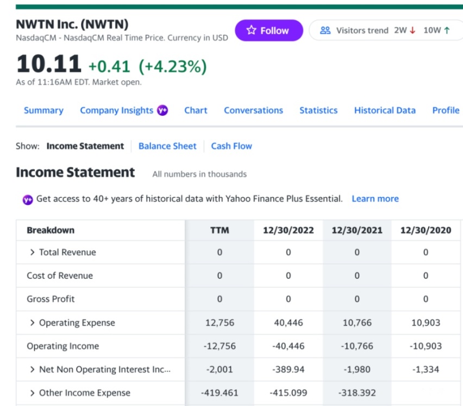Expand the Operating Expense row
This screenshot has height=406, width=463.
click(x=33, y=323)
